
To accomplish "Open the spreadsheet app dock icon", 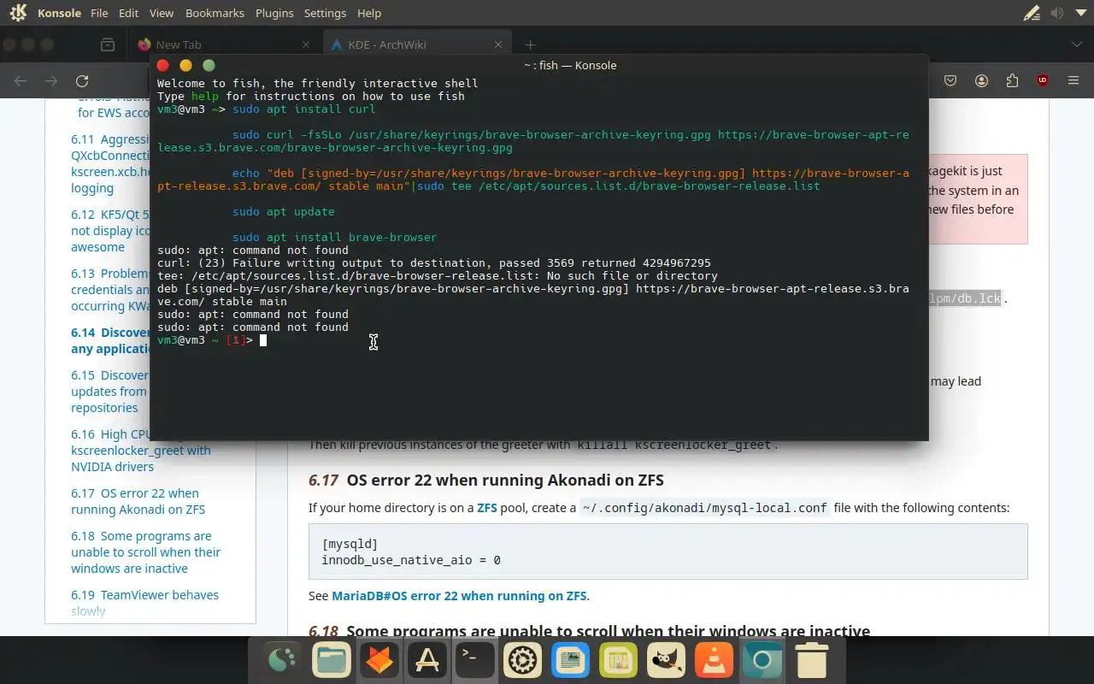I will tap(618, 659).
